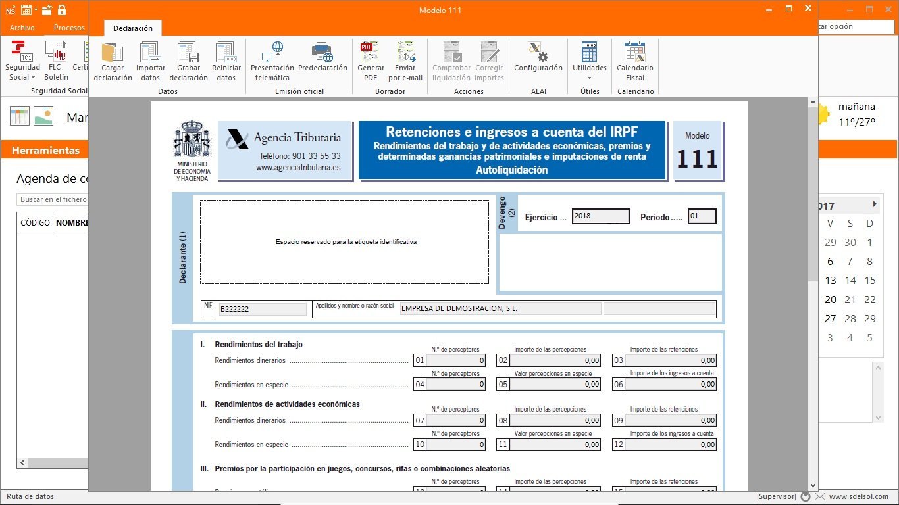The image size is (899, 505).
Task: Edit razón social EMPRESA DE DEMOSTRACION field
Action: [x=500, y=308]
